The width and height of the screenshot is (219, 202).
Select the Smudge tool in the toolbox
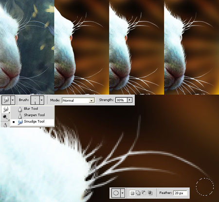(x=5, y=110)
